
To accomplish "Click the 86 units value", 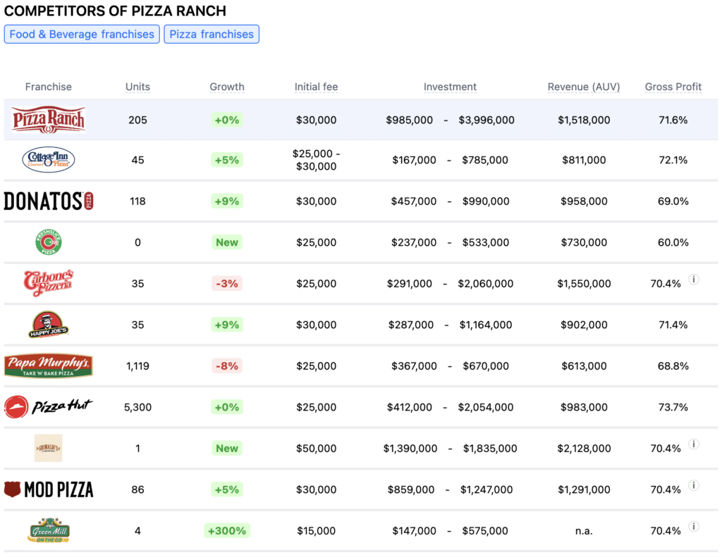I will (137, 489).
